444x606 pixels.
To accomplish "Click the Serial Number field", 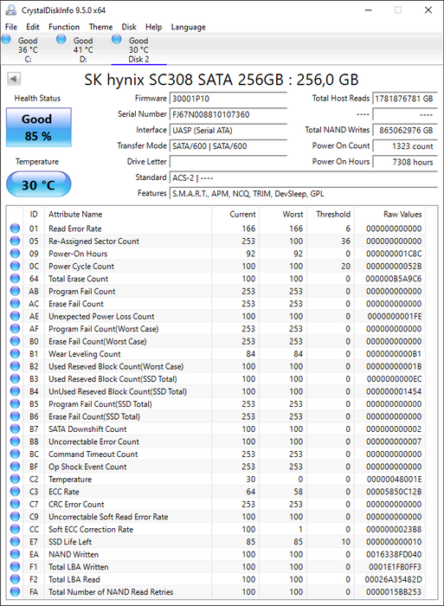I will pos(228,114).
